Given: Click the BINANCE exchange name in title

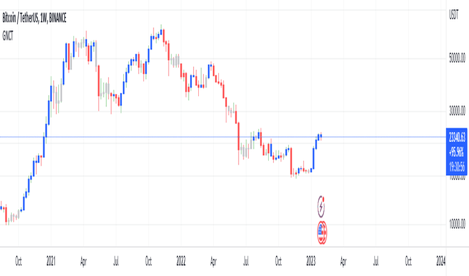Looking at the screenshot, I should (x=57, y=18).
